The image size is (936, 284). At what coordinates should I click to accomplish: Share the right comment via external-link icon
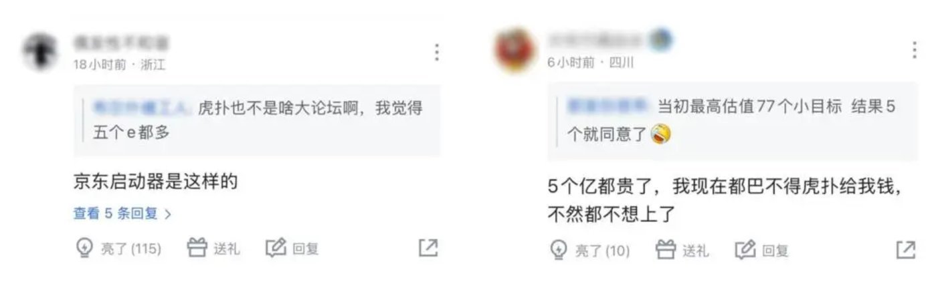[905, 250]
